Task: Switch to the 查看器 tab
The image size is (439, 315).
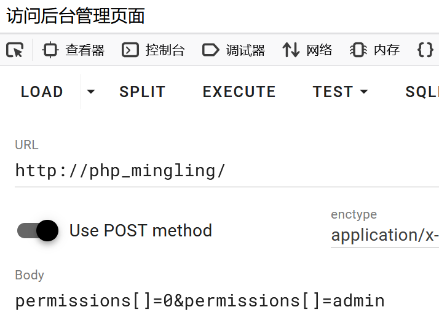Action: [x=85, y=50]
